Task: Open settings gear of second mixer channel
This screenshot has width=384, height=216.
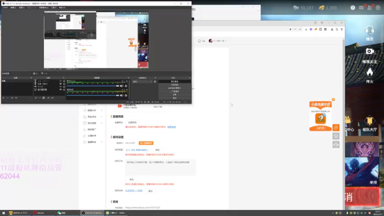Action: (126, 95)
